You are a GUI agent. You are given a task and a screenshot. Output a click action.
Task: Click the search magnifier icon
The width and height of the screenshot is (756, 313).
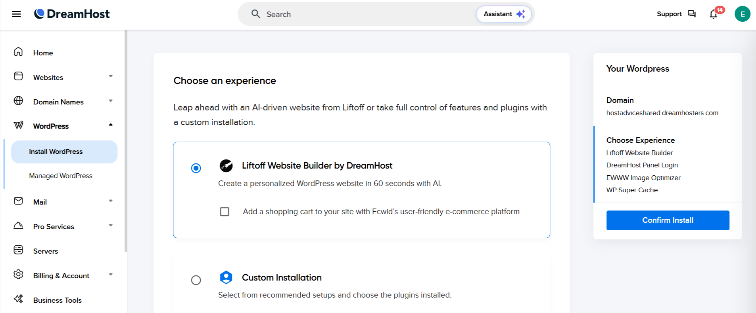click(256, 14)
